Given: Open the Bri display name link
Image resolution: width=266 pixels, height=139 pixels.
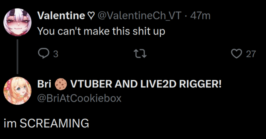Looking at the screenshot, I should tap(44, 84).
